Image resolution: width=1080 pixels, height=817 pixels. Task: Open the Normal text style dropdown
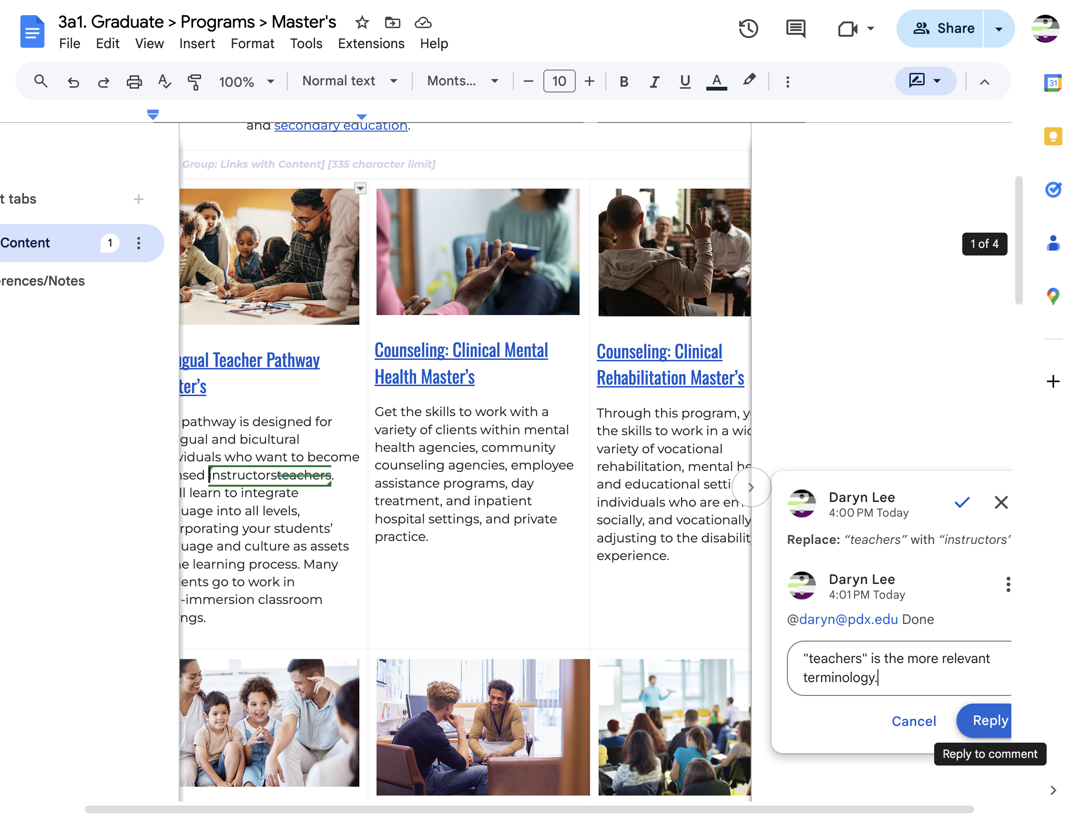tap(349, 81)
